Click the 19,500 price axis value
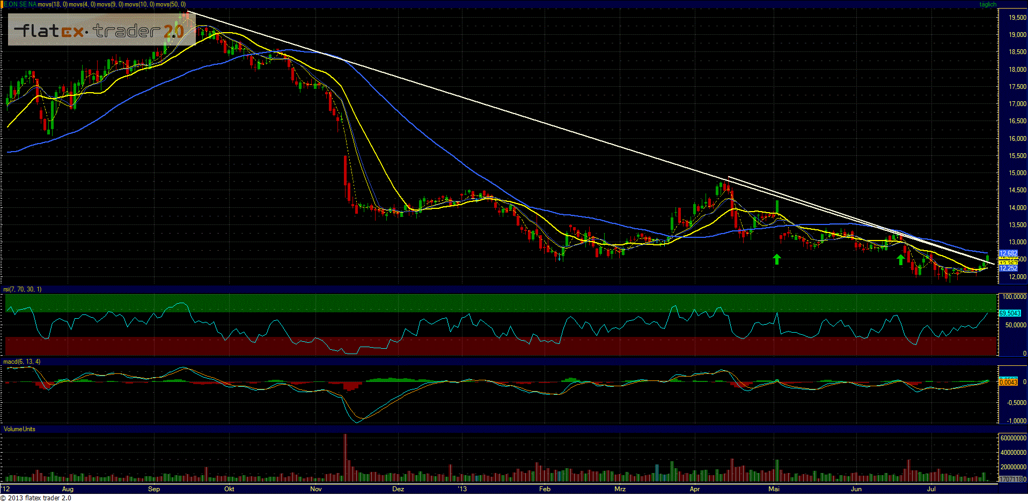This screenshot has height=503, width=1028. [x=1017, y=18]
